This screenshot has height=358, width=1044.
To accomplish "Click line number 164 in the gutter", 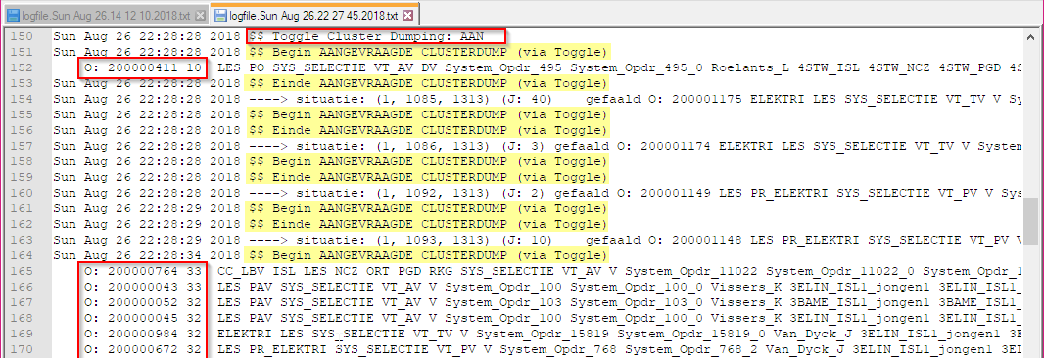I will pos(22,254).
